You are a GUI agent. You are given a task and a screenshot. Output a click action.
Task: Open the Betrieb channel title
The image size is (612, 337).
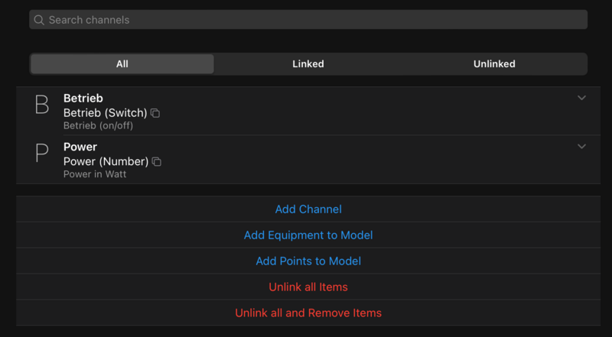pyautogui.click(x=83, y=99)
